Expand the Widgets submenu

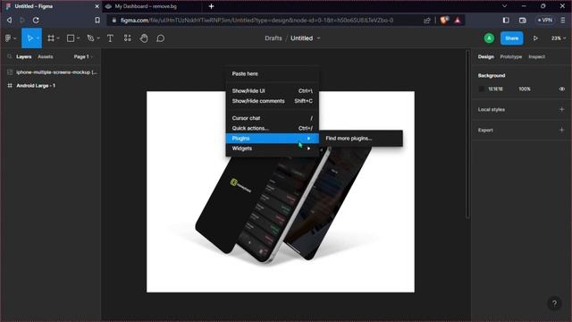click(272, 148)
